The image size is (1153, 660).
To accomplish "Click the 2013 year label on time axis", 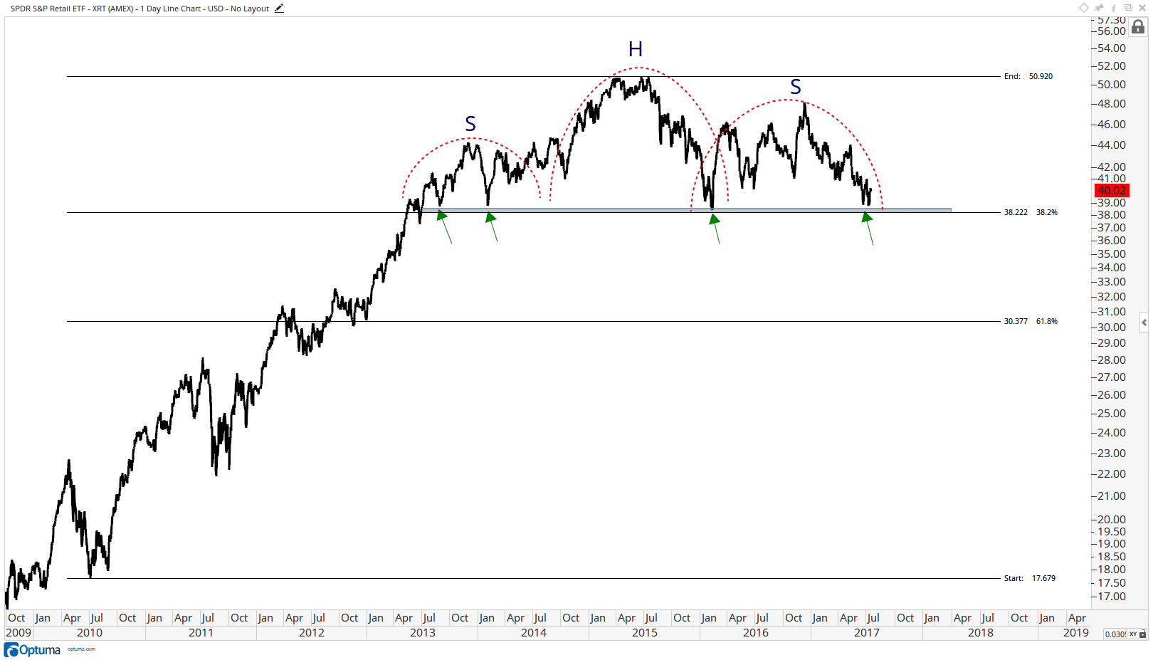I will [423, 632].
